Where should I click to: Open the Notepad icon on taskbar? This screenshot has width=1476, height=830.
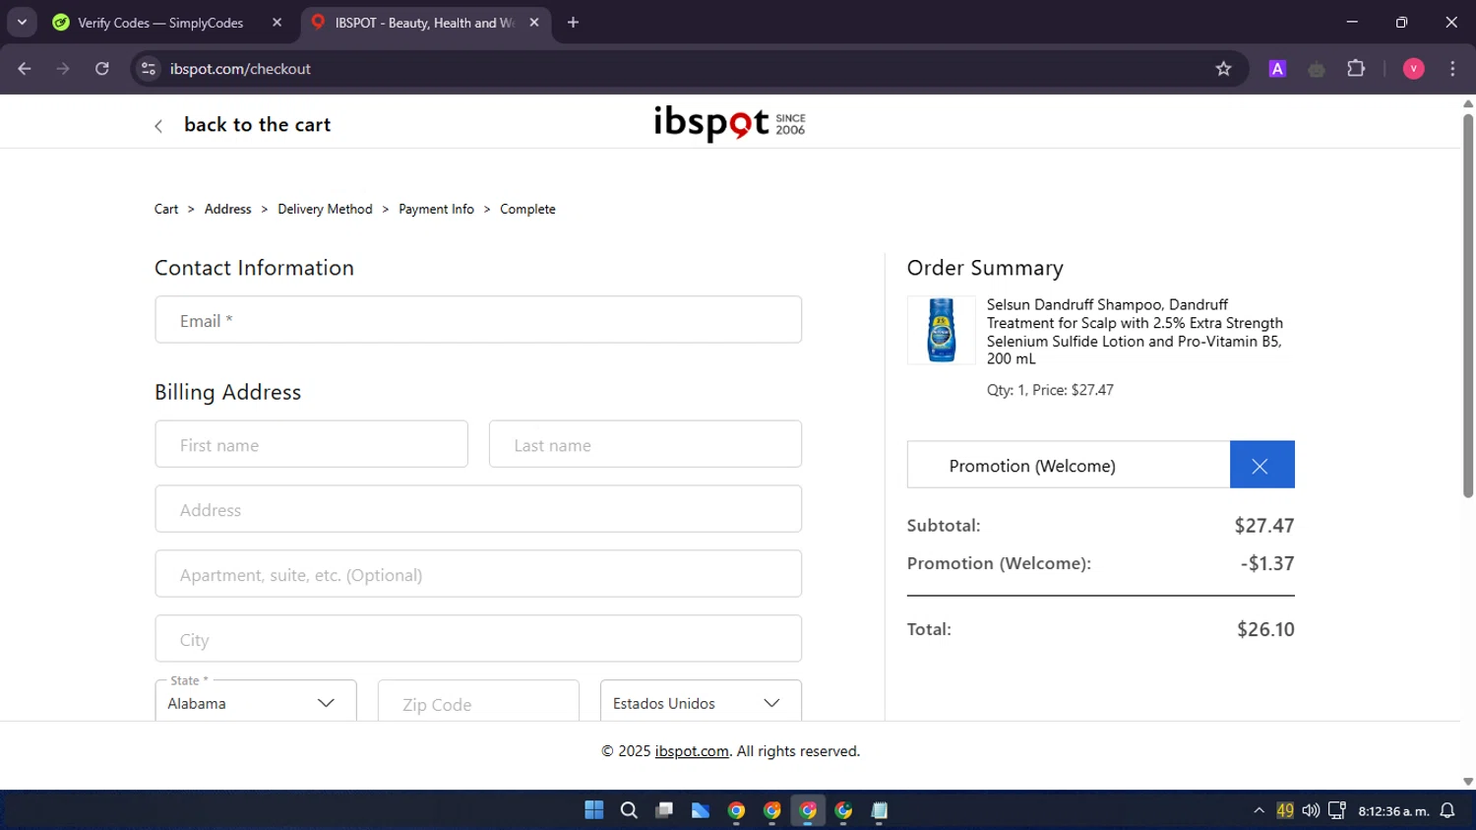click(x=879, y=810)
